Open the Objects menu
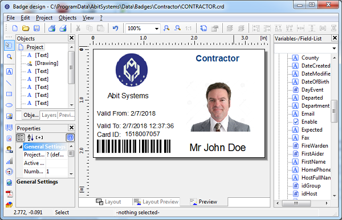Screen dimensions: 342x220 tap(67, 18)
